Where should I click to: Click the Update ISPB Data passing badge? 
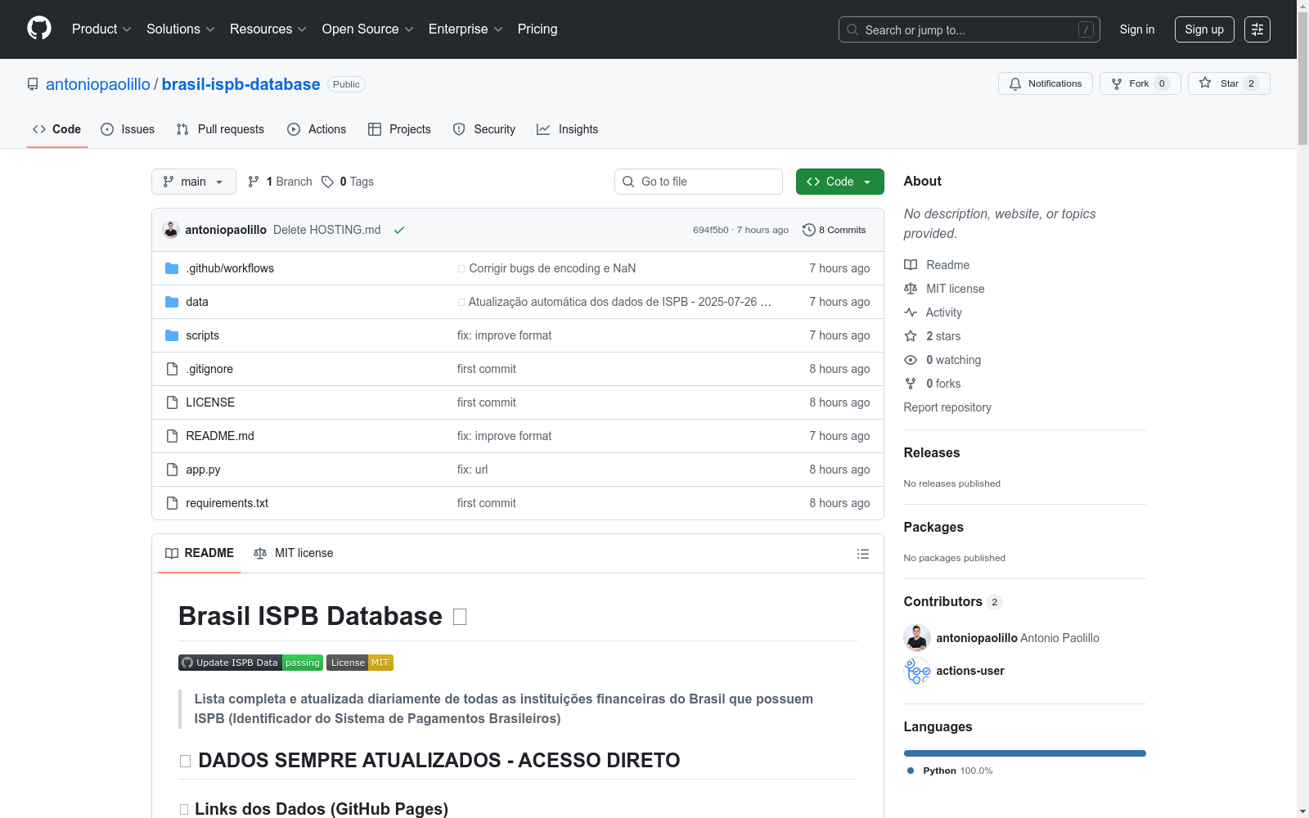tap(250, 663)
